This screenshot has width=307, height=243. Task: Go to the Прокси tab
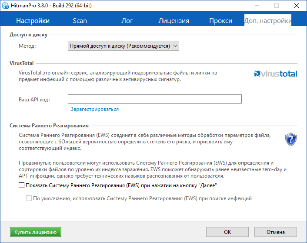pyautogui.click(x=220, y=21)
